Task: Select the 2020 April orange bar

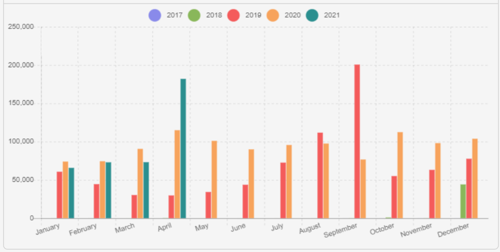Action: pos(177,175)
